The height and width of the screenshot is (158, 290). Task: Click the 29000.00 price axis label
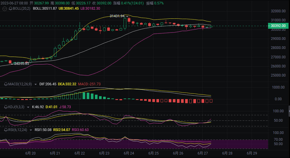pyautogui.click(x=278, y=39)
